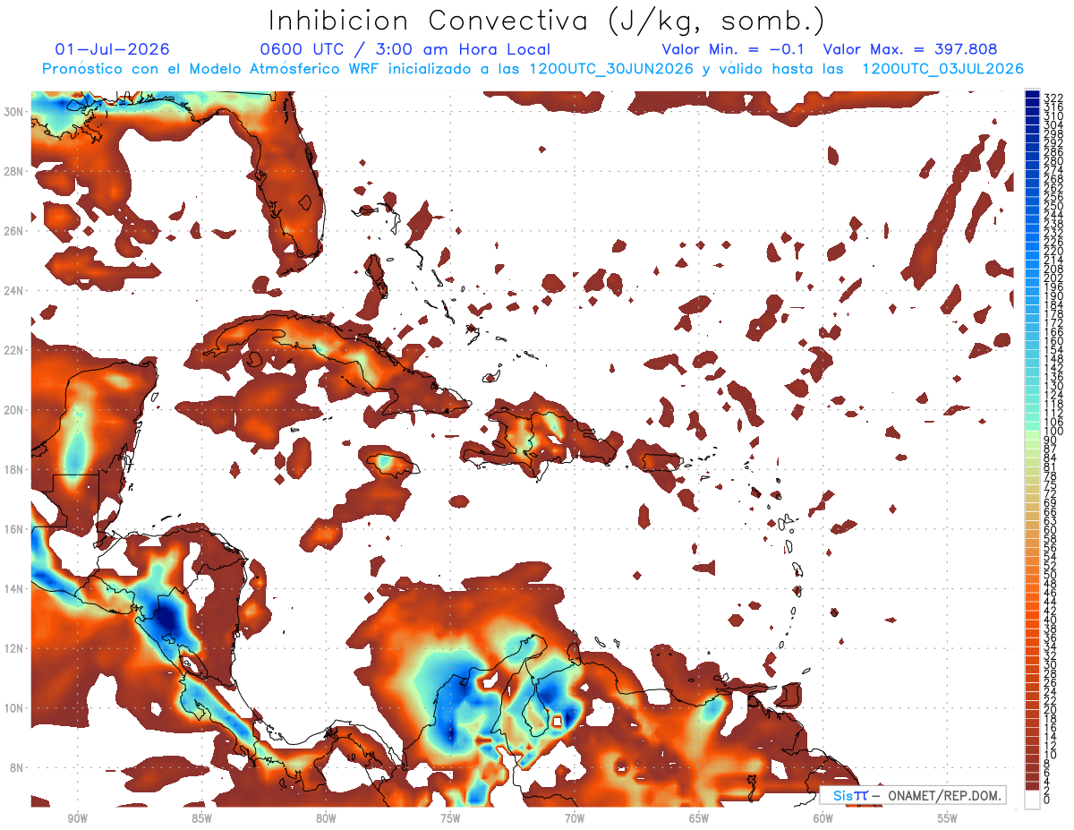Click the "85W" longitude label
The image size is (1074, 830).
click(x=201, y=818)
